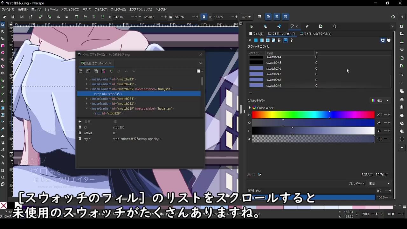Delete the offset attribute with trash icon
The height and width of the screenshot is (229, 407).
[80, 133]
